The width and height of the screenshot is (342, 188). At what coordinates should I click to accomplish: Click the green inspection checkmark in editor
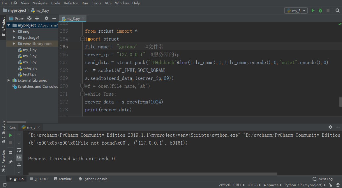(x=340, y=24)
